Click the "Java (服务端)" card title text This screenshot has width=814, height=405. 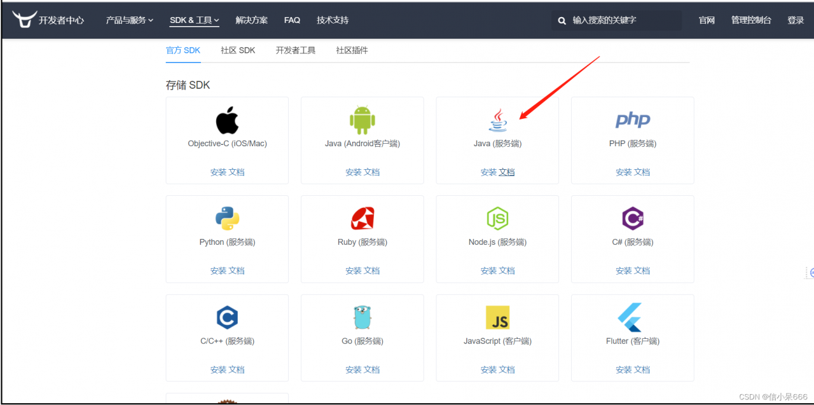coord(497,144)
